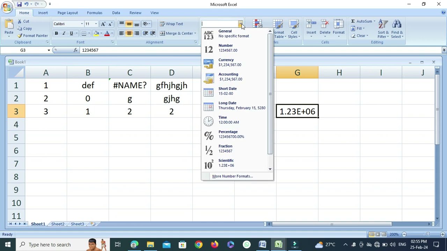
Task: Enable Wrap Text
Action: pyautogui.click(x=171, y=24)
